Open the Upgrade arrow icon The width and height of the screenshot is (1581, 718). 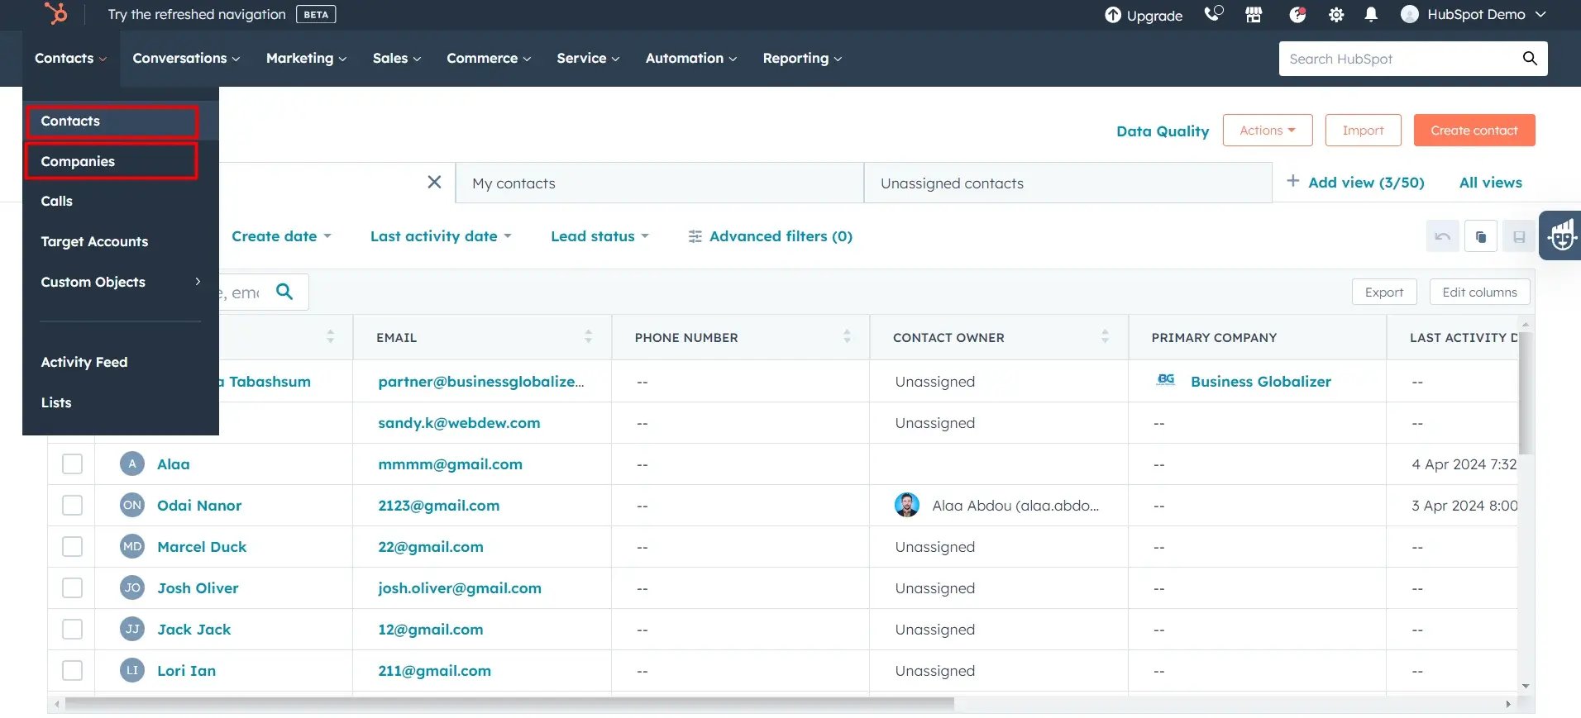pos(1113,15)
